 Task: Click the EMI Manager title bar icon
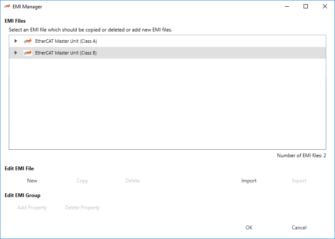tap(7, 7)
